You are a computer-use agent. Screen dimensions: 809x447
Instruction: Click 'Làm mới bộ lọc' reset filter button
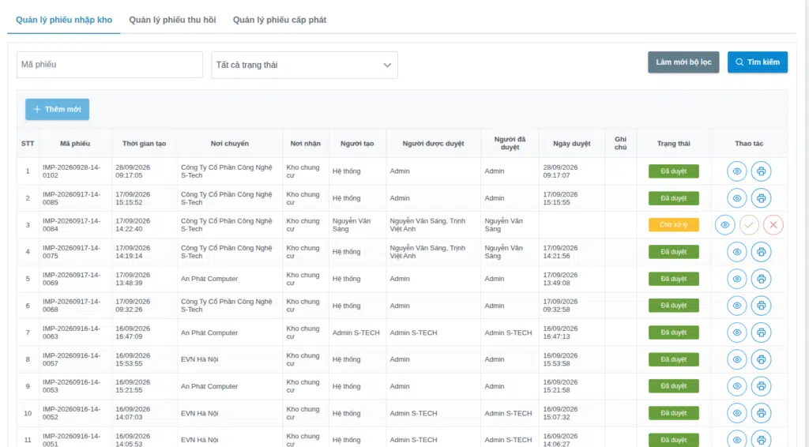pyautogui.click(x=683, y=62)
